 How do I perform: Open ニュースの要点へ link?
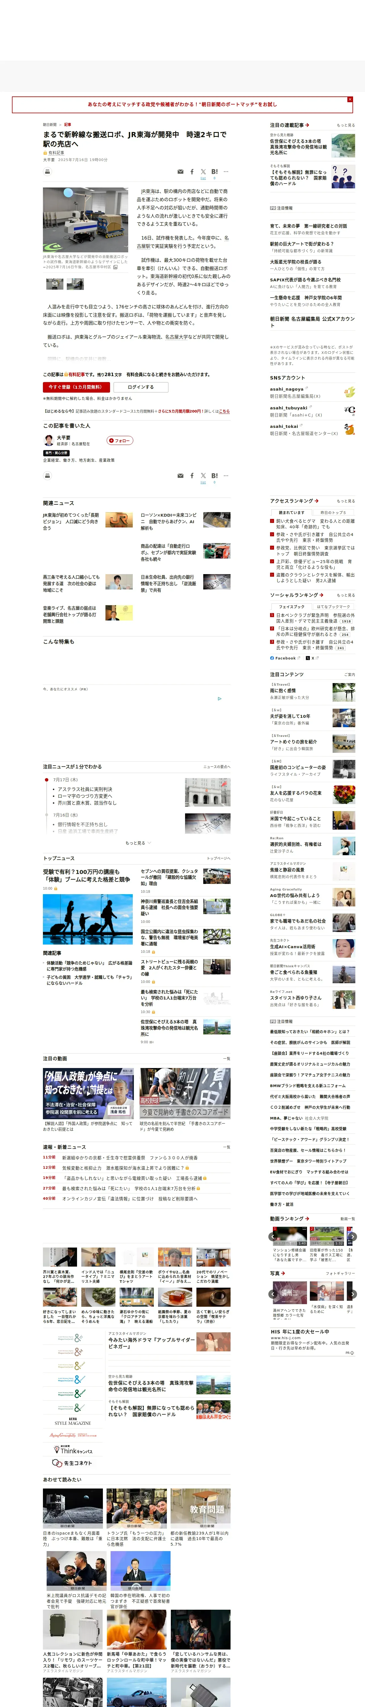pyautogui.click(x=217, y=767)
